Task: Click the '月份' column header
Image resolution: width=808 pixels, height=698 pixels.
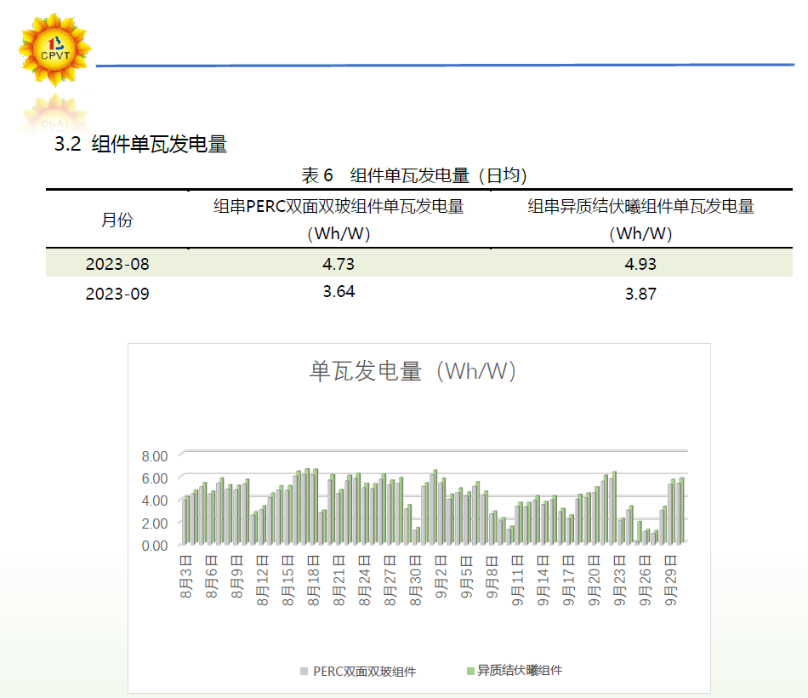Action: tap(117, 220)
